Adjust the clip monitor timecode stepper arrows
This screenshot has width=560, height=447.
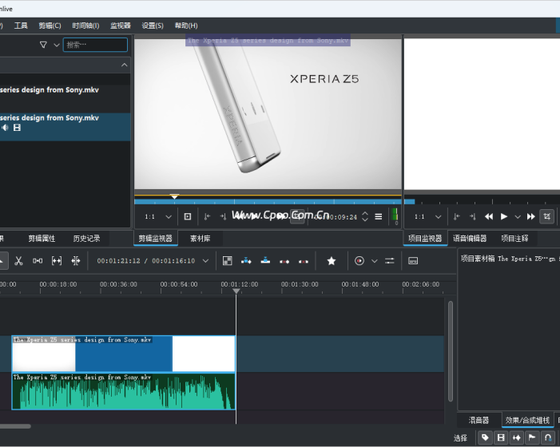[x=364, y=216]
